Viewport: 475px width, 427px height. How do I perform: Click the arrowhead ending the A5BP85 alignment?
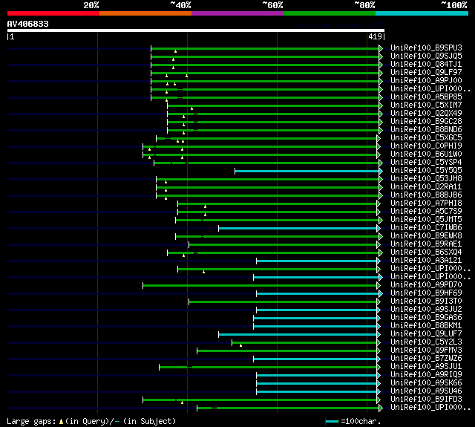[x=381, y=97]
